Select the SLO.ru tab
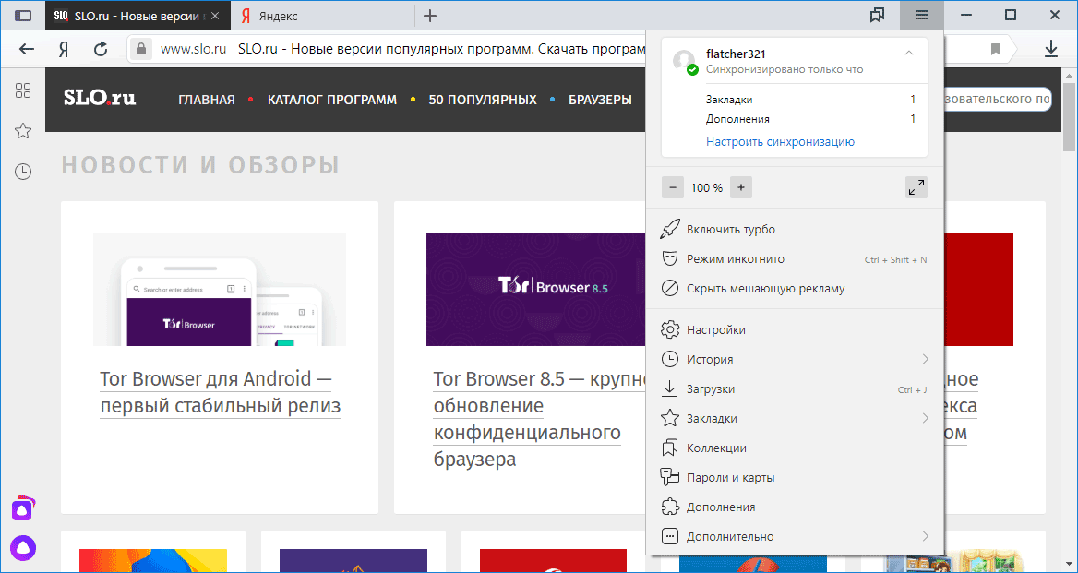Viewport: 1078px width, 573px height. 138,15
